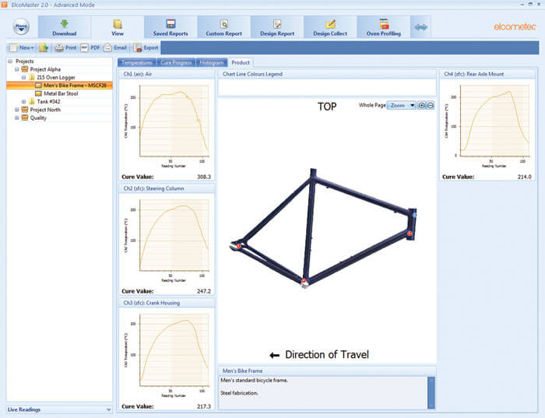Open Saved Reports from the ribbon

click(170, 24)
